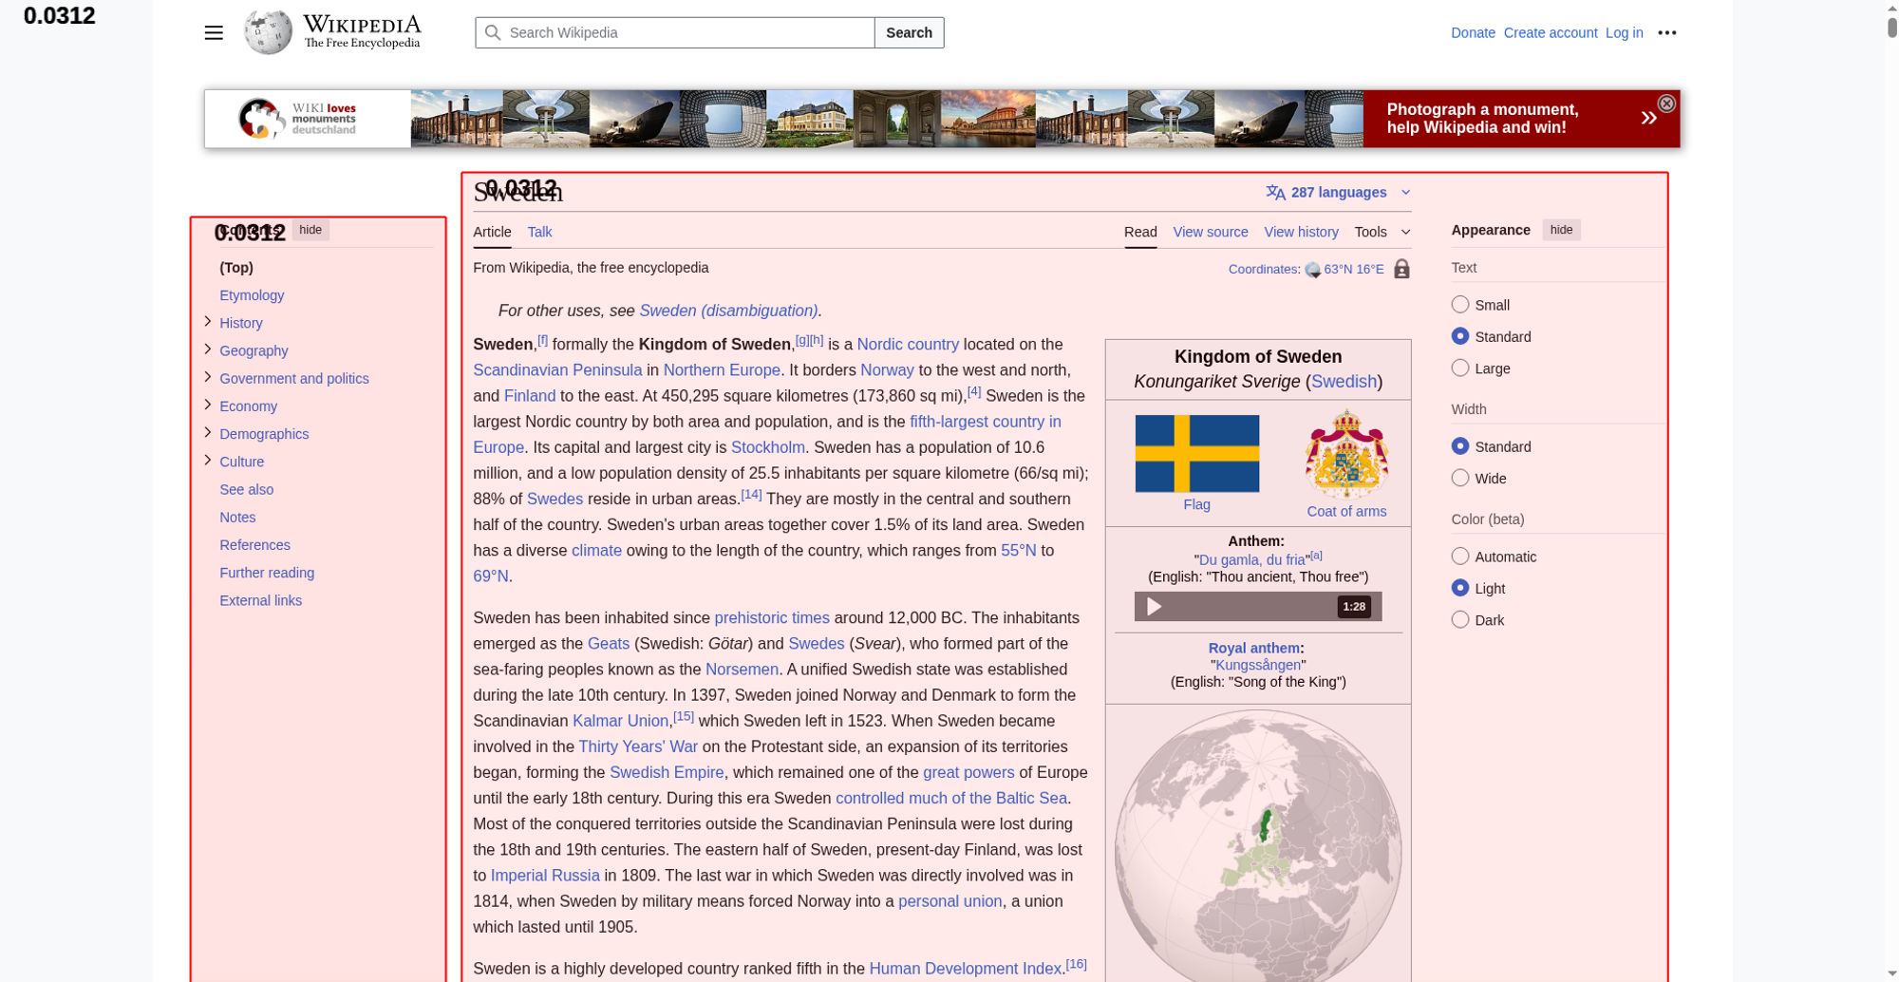Hide the Contents sidebar
This screenshot has width=1899, height=982.
coord(310,230)
